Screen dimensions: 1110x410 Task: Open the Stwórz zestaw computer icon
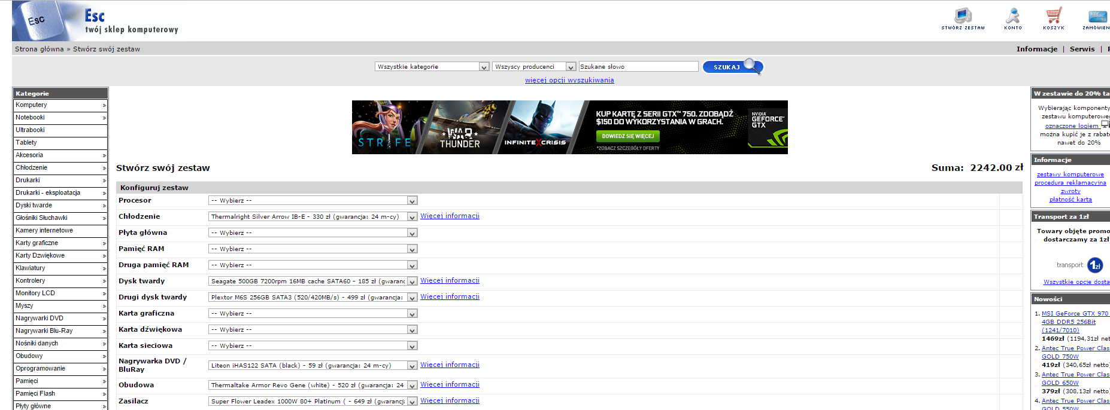(963, 19)
